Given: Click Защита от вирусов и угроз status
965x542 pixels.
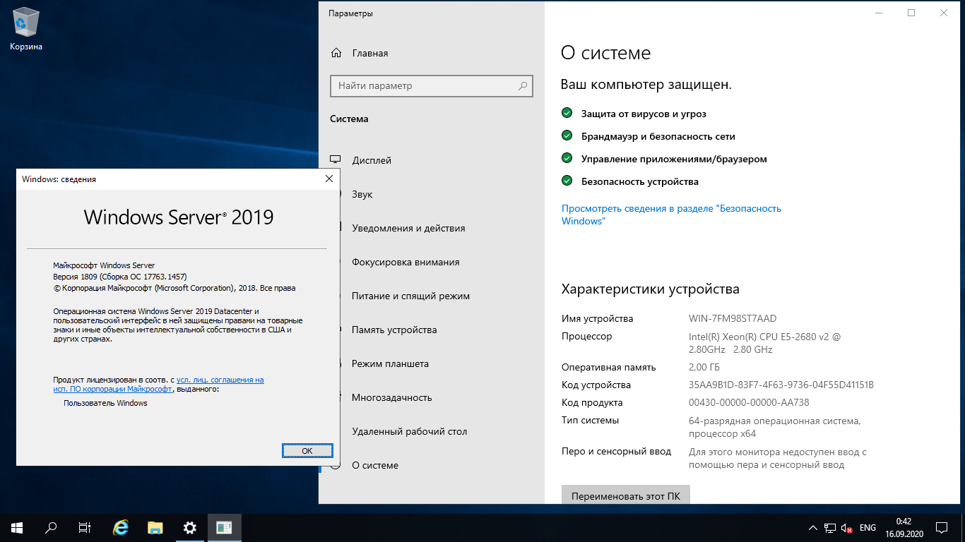Looking at the screenshot, I should (644, 114).
